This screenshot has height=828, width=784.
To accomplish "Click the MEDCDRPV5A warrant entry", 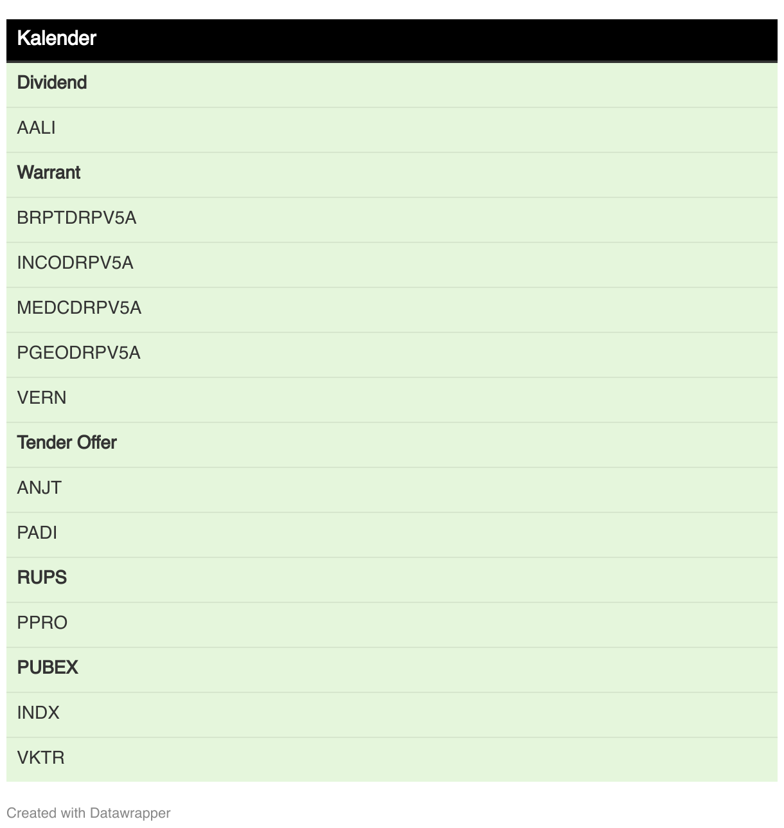I will click(x=79, y=308).
